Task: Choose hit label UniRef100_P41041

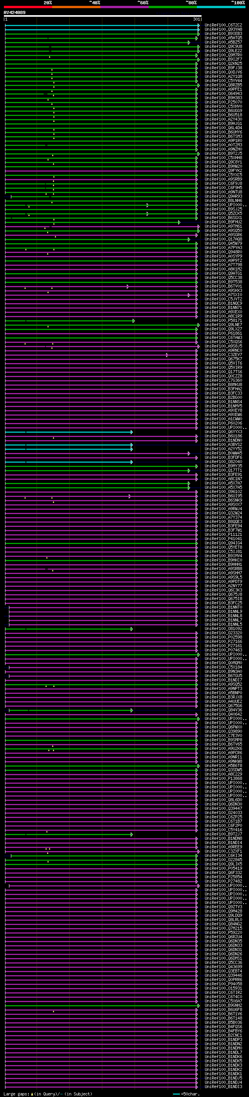Action: [x=223, y=539]
